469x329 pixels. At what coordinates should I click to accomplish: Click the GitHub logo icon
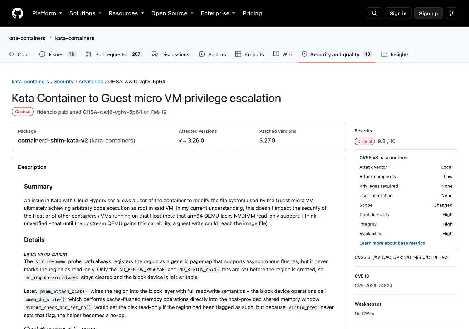click(18, 13)
